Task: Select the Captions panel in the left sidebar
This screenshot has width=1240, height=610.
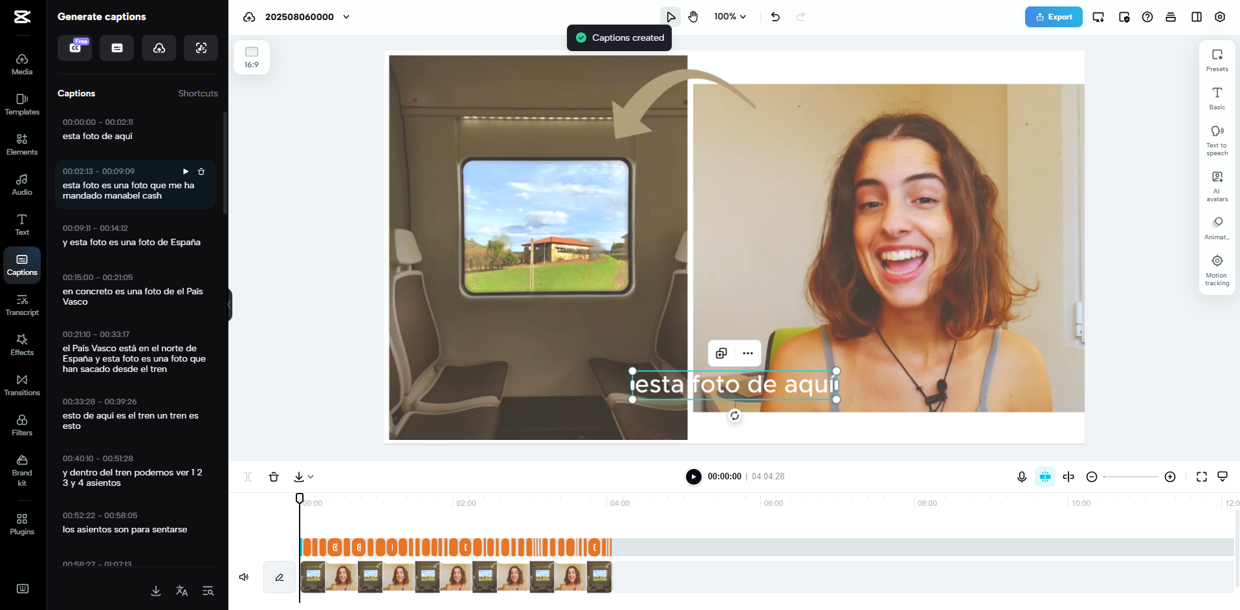Action: (x=21, y=265)
